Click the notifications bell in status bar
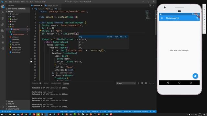Viewport: 207px width, 116px height. coord(154,111)
